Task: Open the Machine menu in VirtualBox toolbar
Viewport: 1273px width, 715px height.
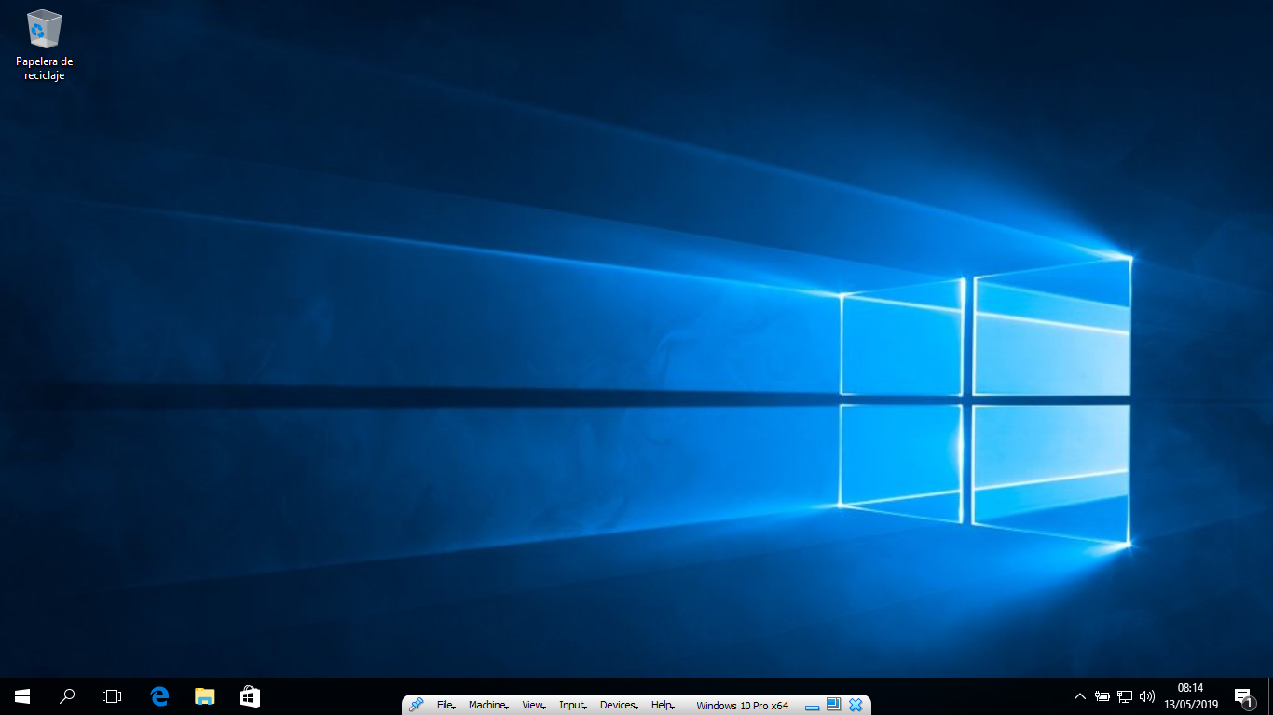Action: pos(487,706)
